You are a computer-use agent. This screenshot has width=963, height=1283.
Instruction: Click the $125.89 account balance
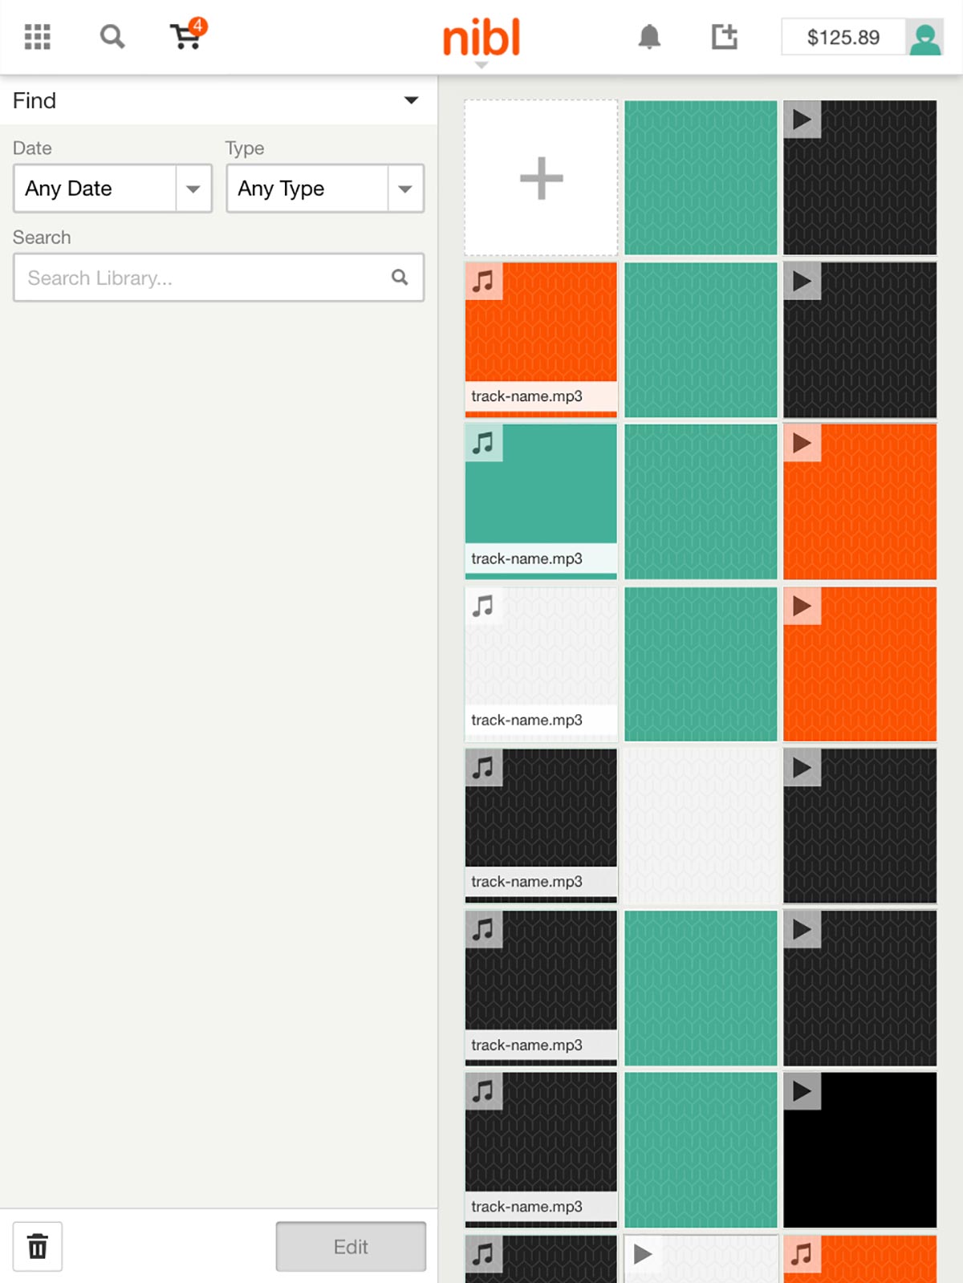843,38
